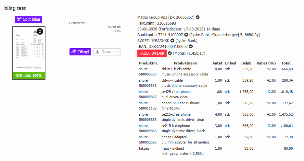Viewport: 304px width, 161px height.
Task: Click verified badge after the IBAN number
Action: click(191, 46)
